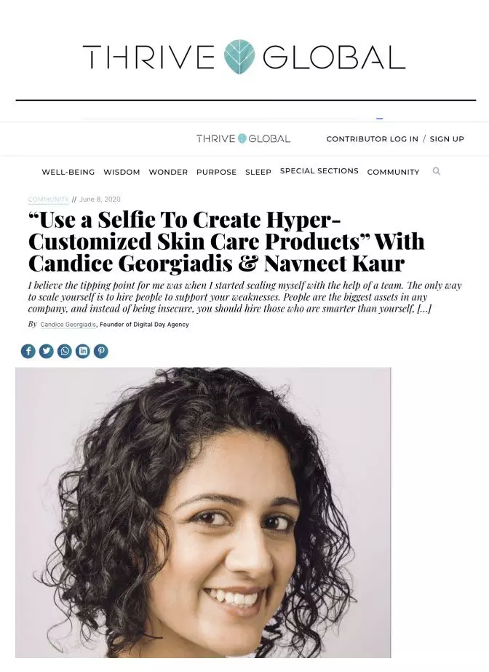Open the Well-Being section
This screenshot has height=672, width=489.
pos(68,172)
